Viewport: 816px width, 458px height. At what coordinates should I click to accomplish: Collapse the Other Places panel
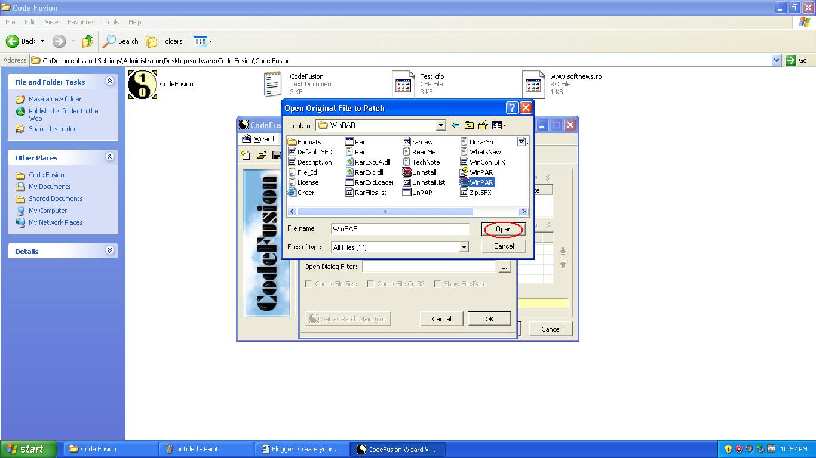pyautogui.click(x=109, y=157)
